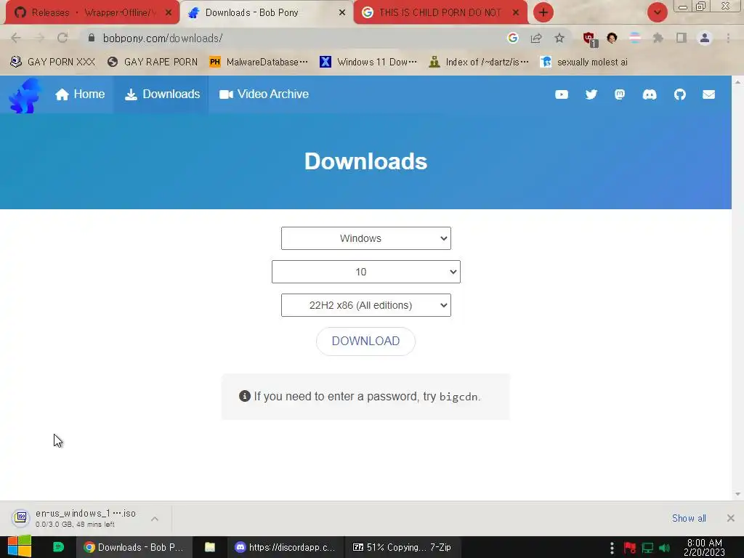Image resolution: width=744 pixels, height=558 pixels.
Task: Toggle the browser side panel
Action: click(682, 38)
